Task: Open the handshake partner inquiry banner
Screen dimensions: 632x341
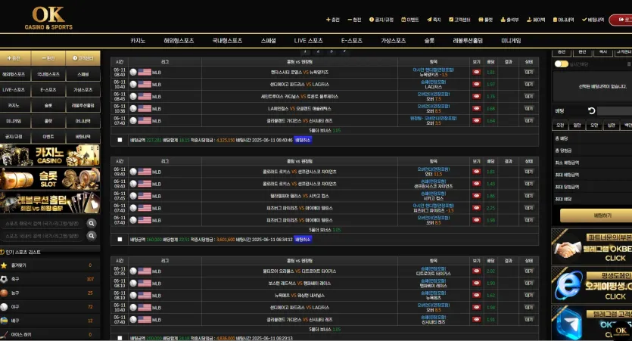Action: click(x=592, y=246)
